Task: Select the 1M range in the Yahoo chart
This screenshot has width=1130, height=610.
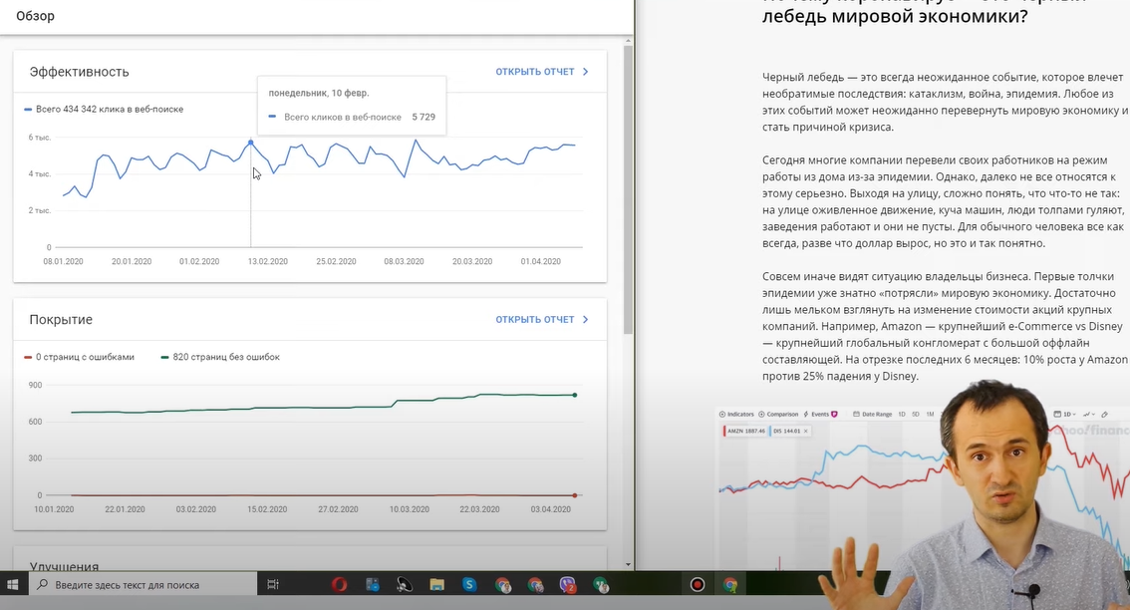Action: pos(930,415)
